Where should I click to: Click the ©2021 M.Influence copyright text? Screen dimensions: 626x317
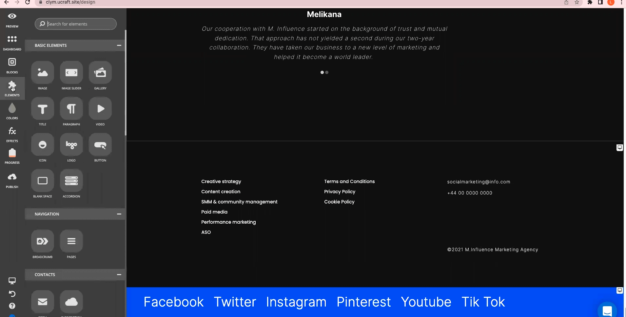(x=493, y=250)
